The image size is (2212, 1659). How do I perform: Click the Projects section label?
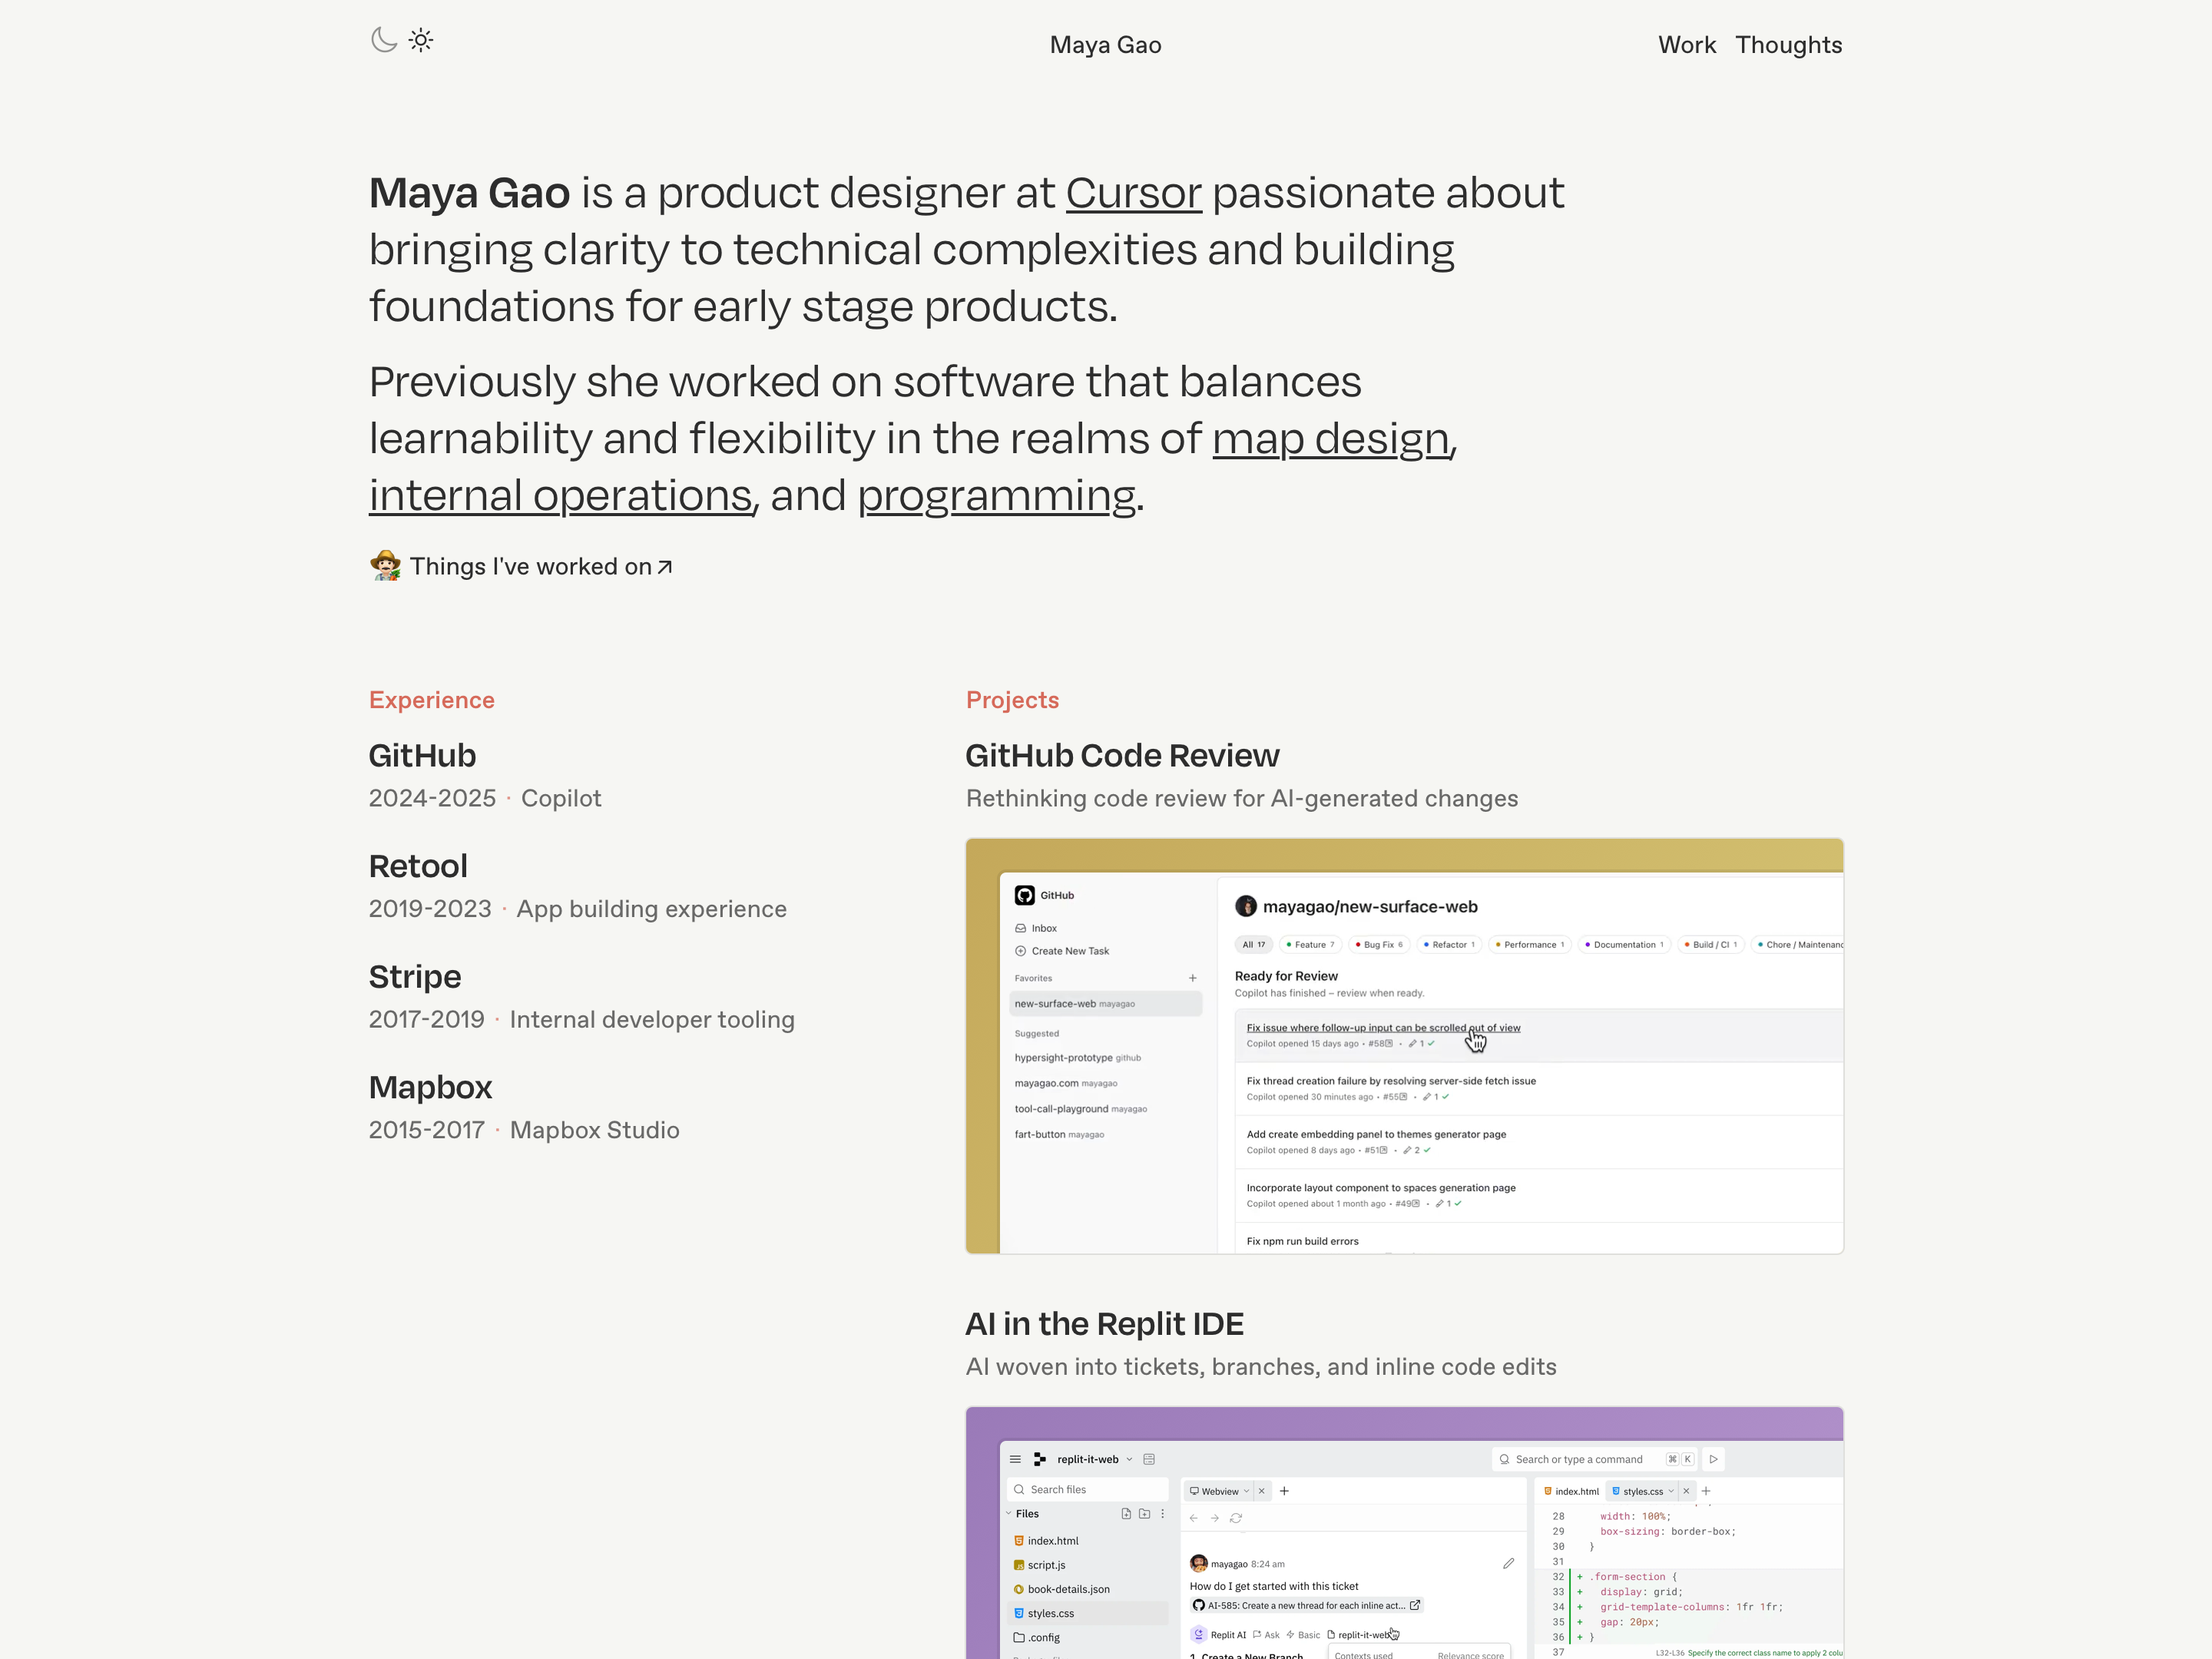pos(1012,700)
